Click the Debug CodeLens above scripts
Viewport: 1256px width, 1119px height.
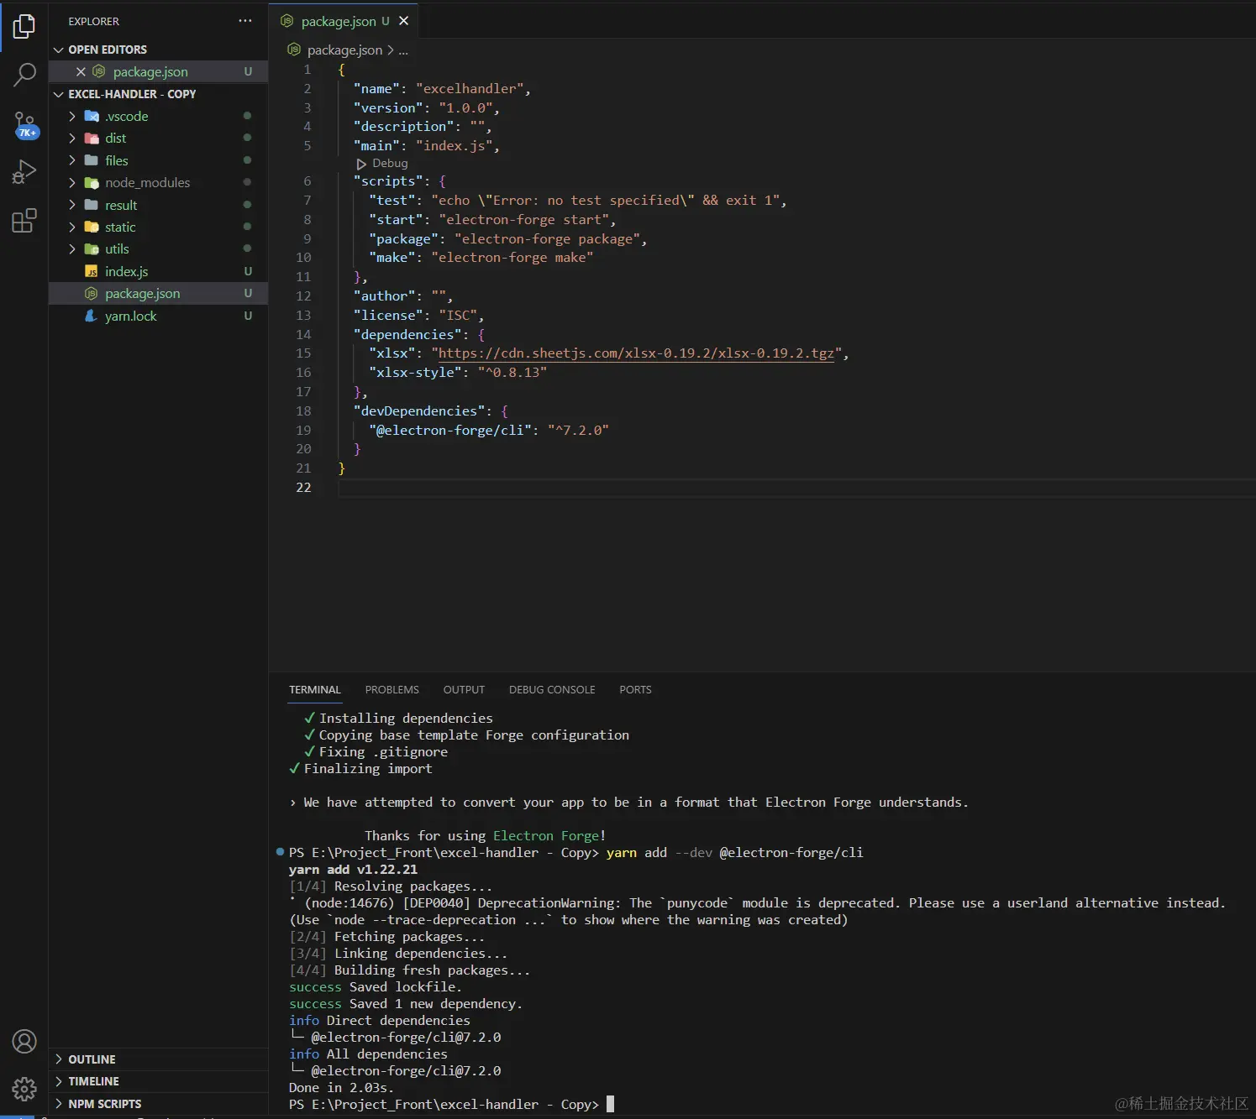click(382, 164)
